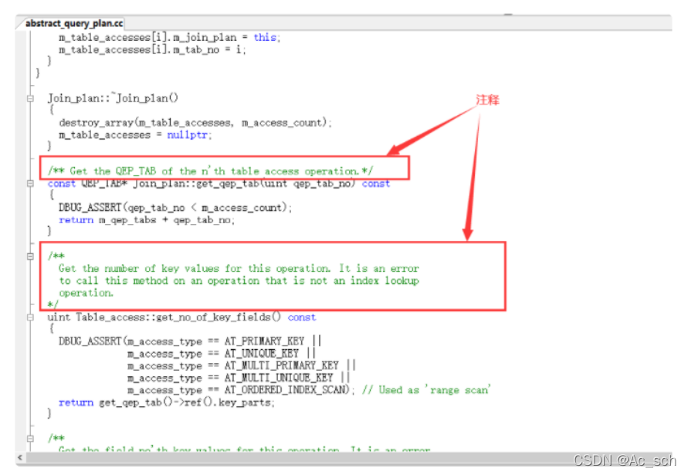688x475 pixels.
Task: Collapse the get_qep_tab function fold marker
Action: 30,184
